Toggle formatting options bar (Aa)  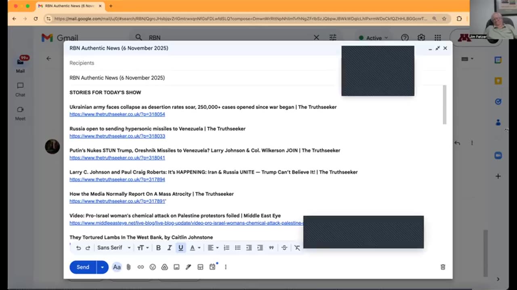coord(117,267)
